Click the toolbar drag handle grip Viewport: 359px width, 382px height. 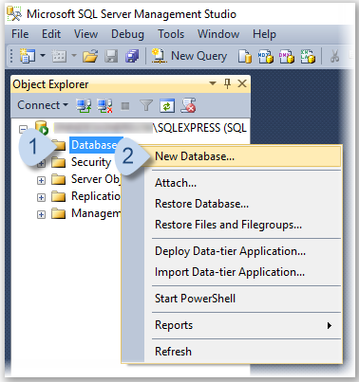point(11,56)
